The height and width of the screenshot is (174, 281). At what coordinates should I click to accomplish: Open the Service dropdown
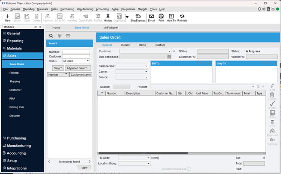coord(146,77)
